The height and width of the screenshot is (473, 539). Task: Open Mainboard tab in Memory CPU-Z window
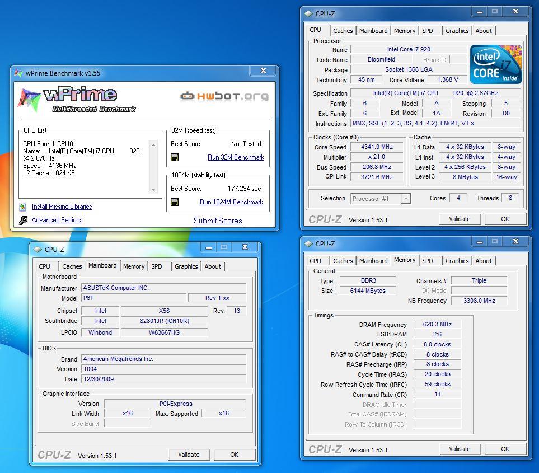coord(373,261)
